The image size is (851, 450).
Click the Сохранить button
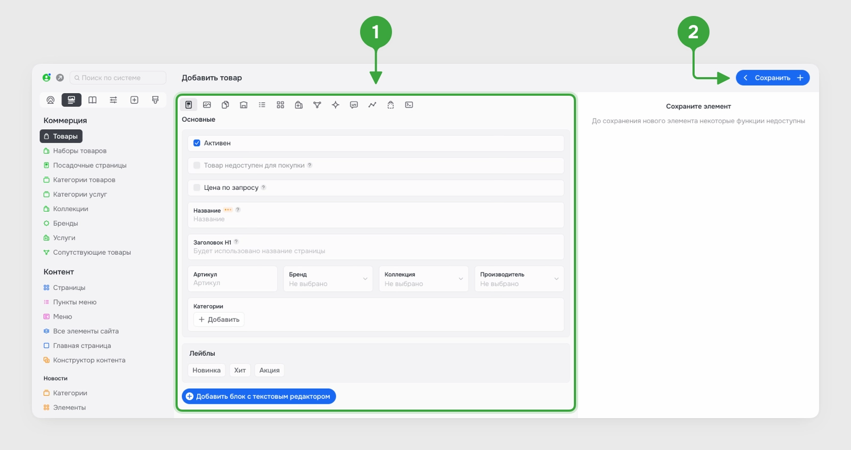tap(772, 78)
